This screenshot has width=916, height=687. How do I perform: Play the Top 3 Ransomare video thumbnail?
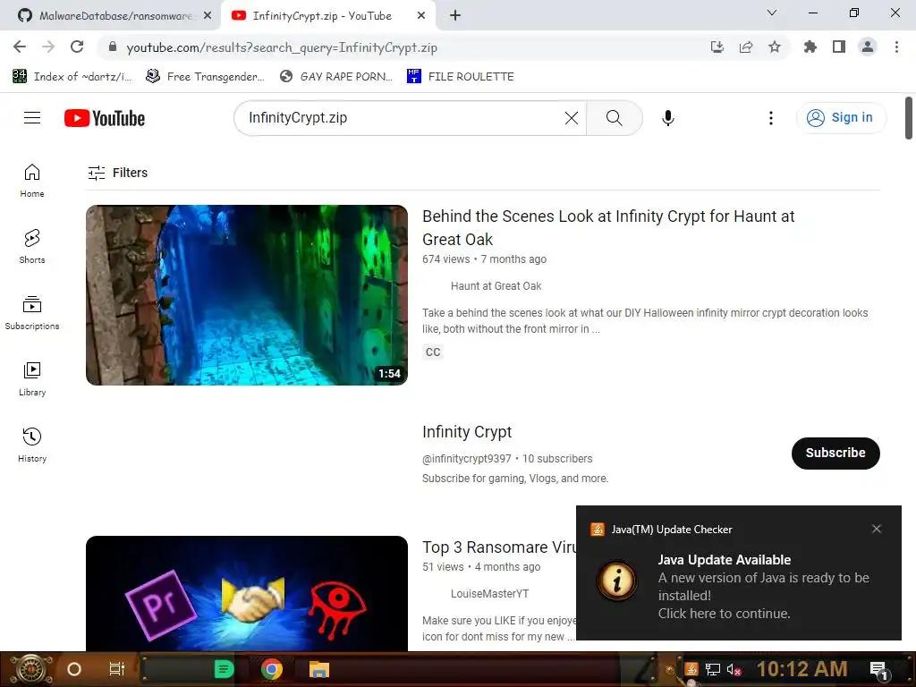click(x=247, y=593)
